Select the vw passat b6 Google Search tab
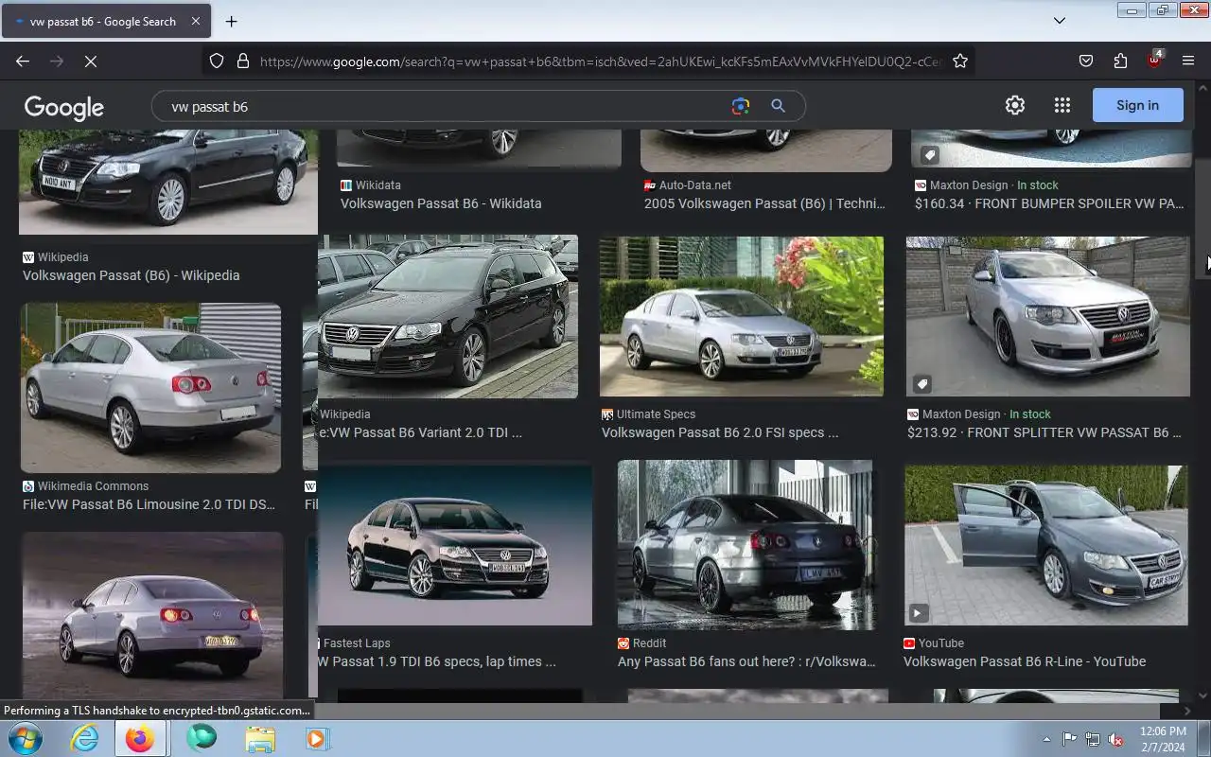1211x757 pixels. (106, 21)
